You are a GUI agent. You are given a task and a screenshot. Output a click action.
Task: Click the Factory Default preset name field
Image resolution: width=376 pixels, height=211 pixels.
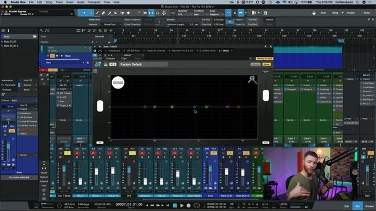coord(143,64)
